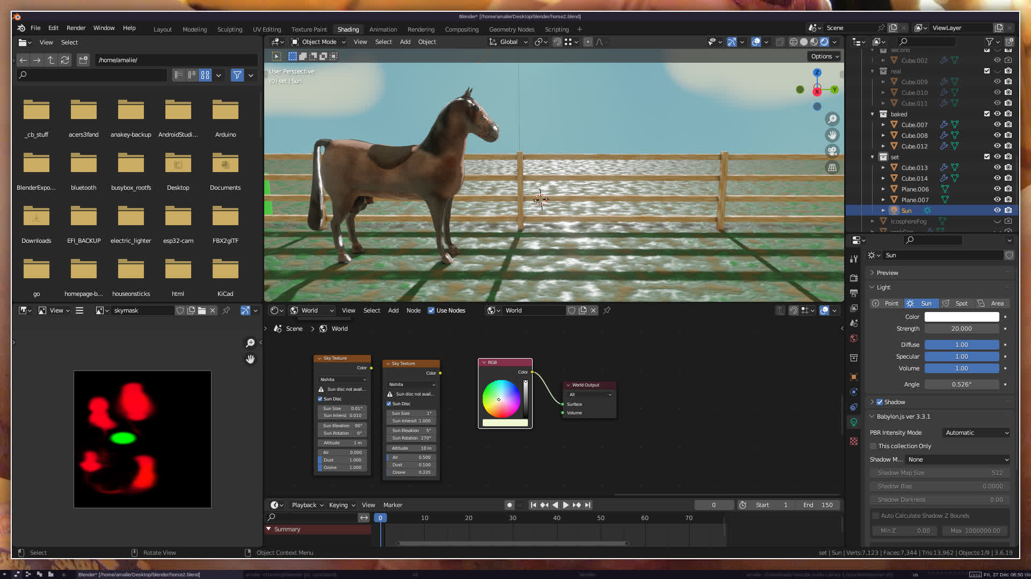Image resolution: width=1031 pixels, height=579 pixels.
Task: Set light type to Spot
Action: [x=956, y=303]
